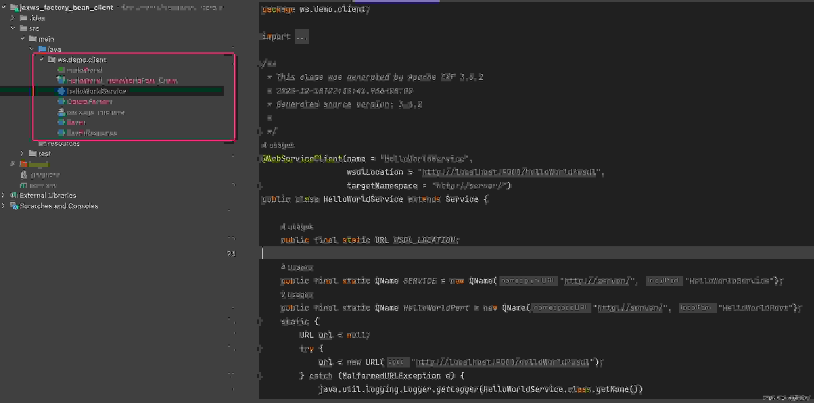Select HelloWorld_HelloWorldPort_Client in the project tree
The image size is (814, 403).
[122, 81]
